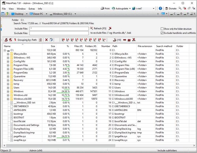Expand tree to level 5 icon
197x153 pixels.
tap(86, 40)
